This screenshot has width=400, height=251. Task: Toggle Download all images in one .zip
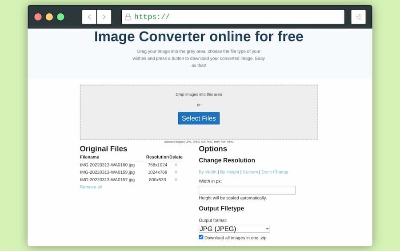pyautogui.click(x=201, y=237)
